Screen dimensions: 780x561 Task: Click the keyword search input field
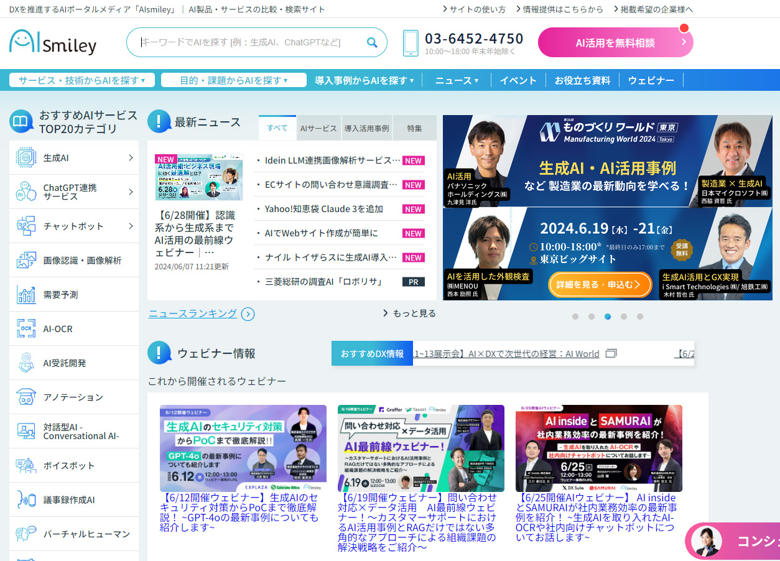tap(249, 42)
